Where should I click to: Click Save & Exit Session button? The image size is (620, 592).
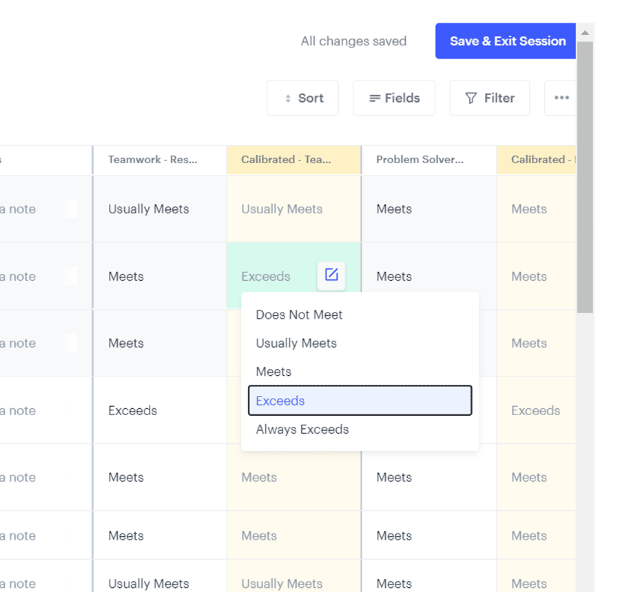click(x=506, y=41)
